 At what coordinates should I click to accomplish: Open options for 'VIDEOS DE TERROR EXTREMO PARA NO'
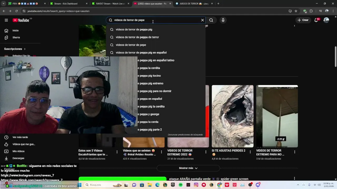[x=295, y=152]
